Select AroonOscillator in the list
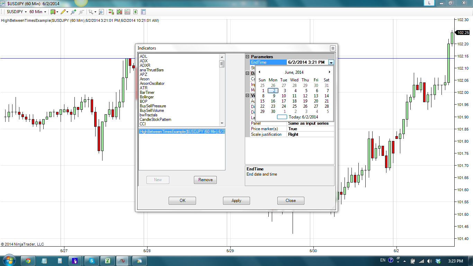This screenshot has width=473, height=266. point(152,83)
